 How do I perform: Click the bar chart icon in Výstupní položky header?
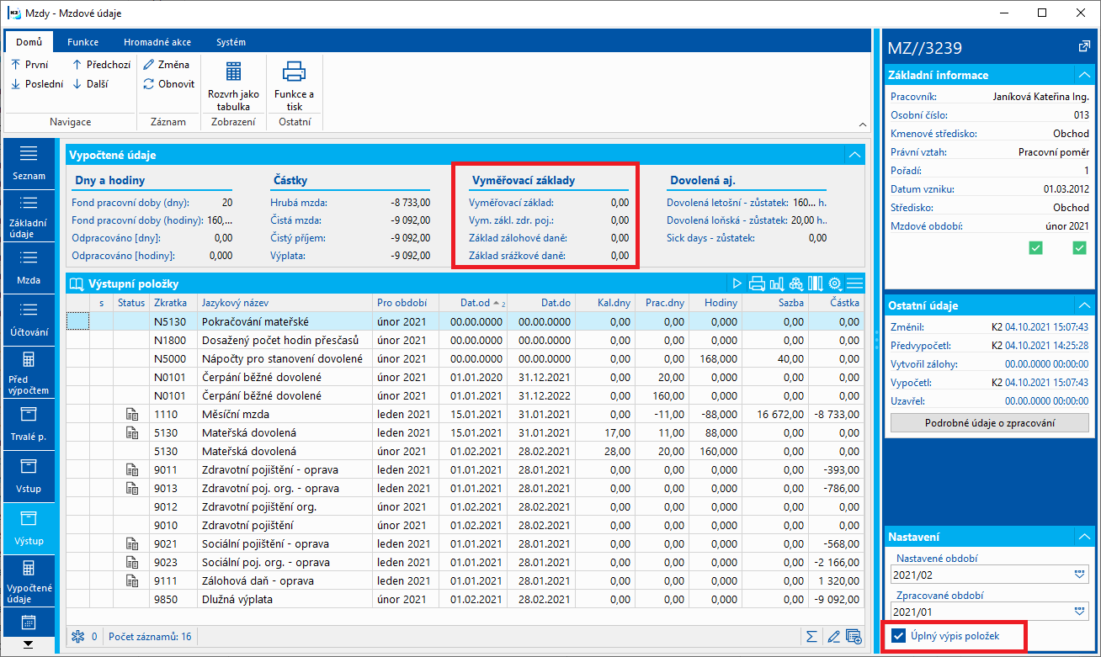pyautogui.click(x=776, y=283)
